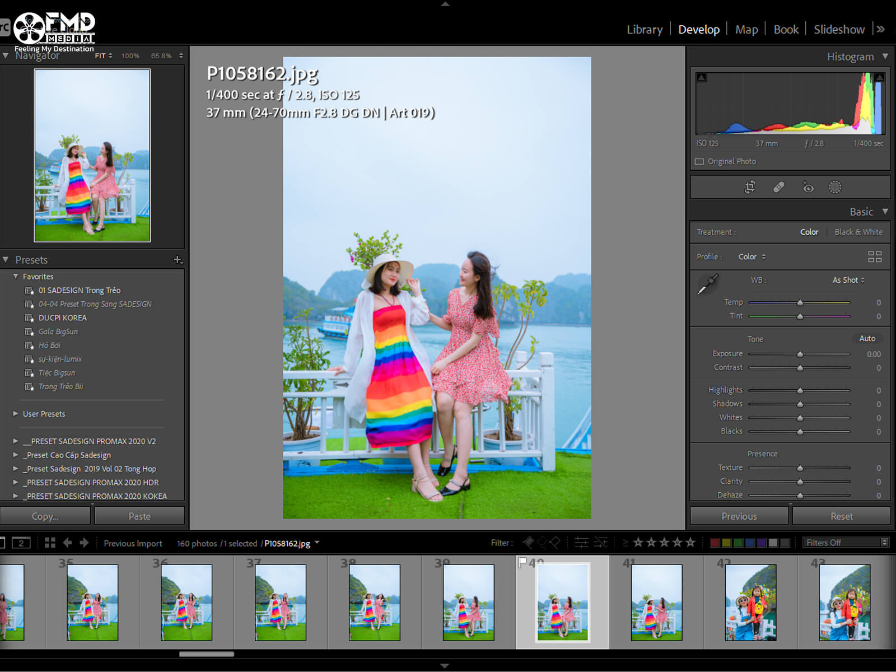Open the Profile Browser grid icon
The width and height of the screenshot is (896, 672).
coord(874,256)
